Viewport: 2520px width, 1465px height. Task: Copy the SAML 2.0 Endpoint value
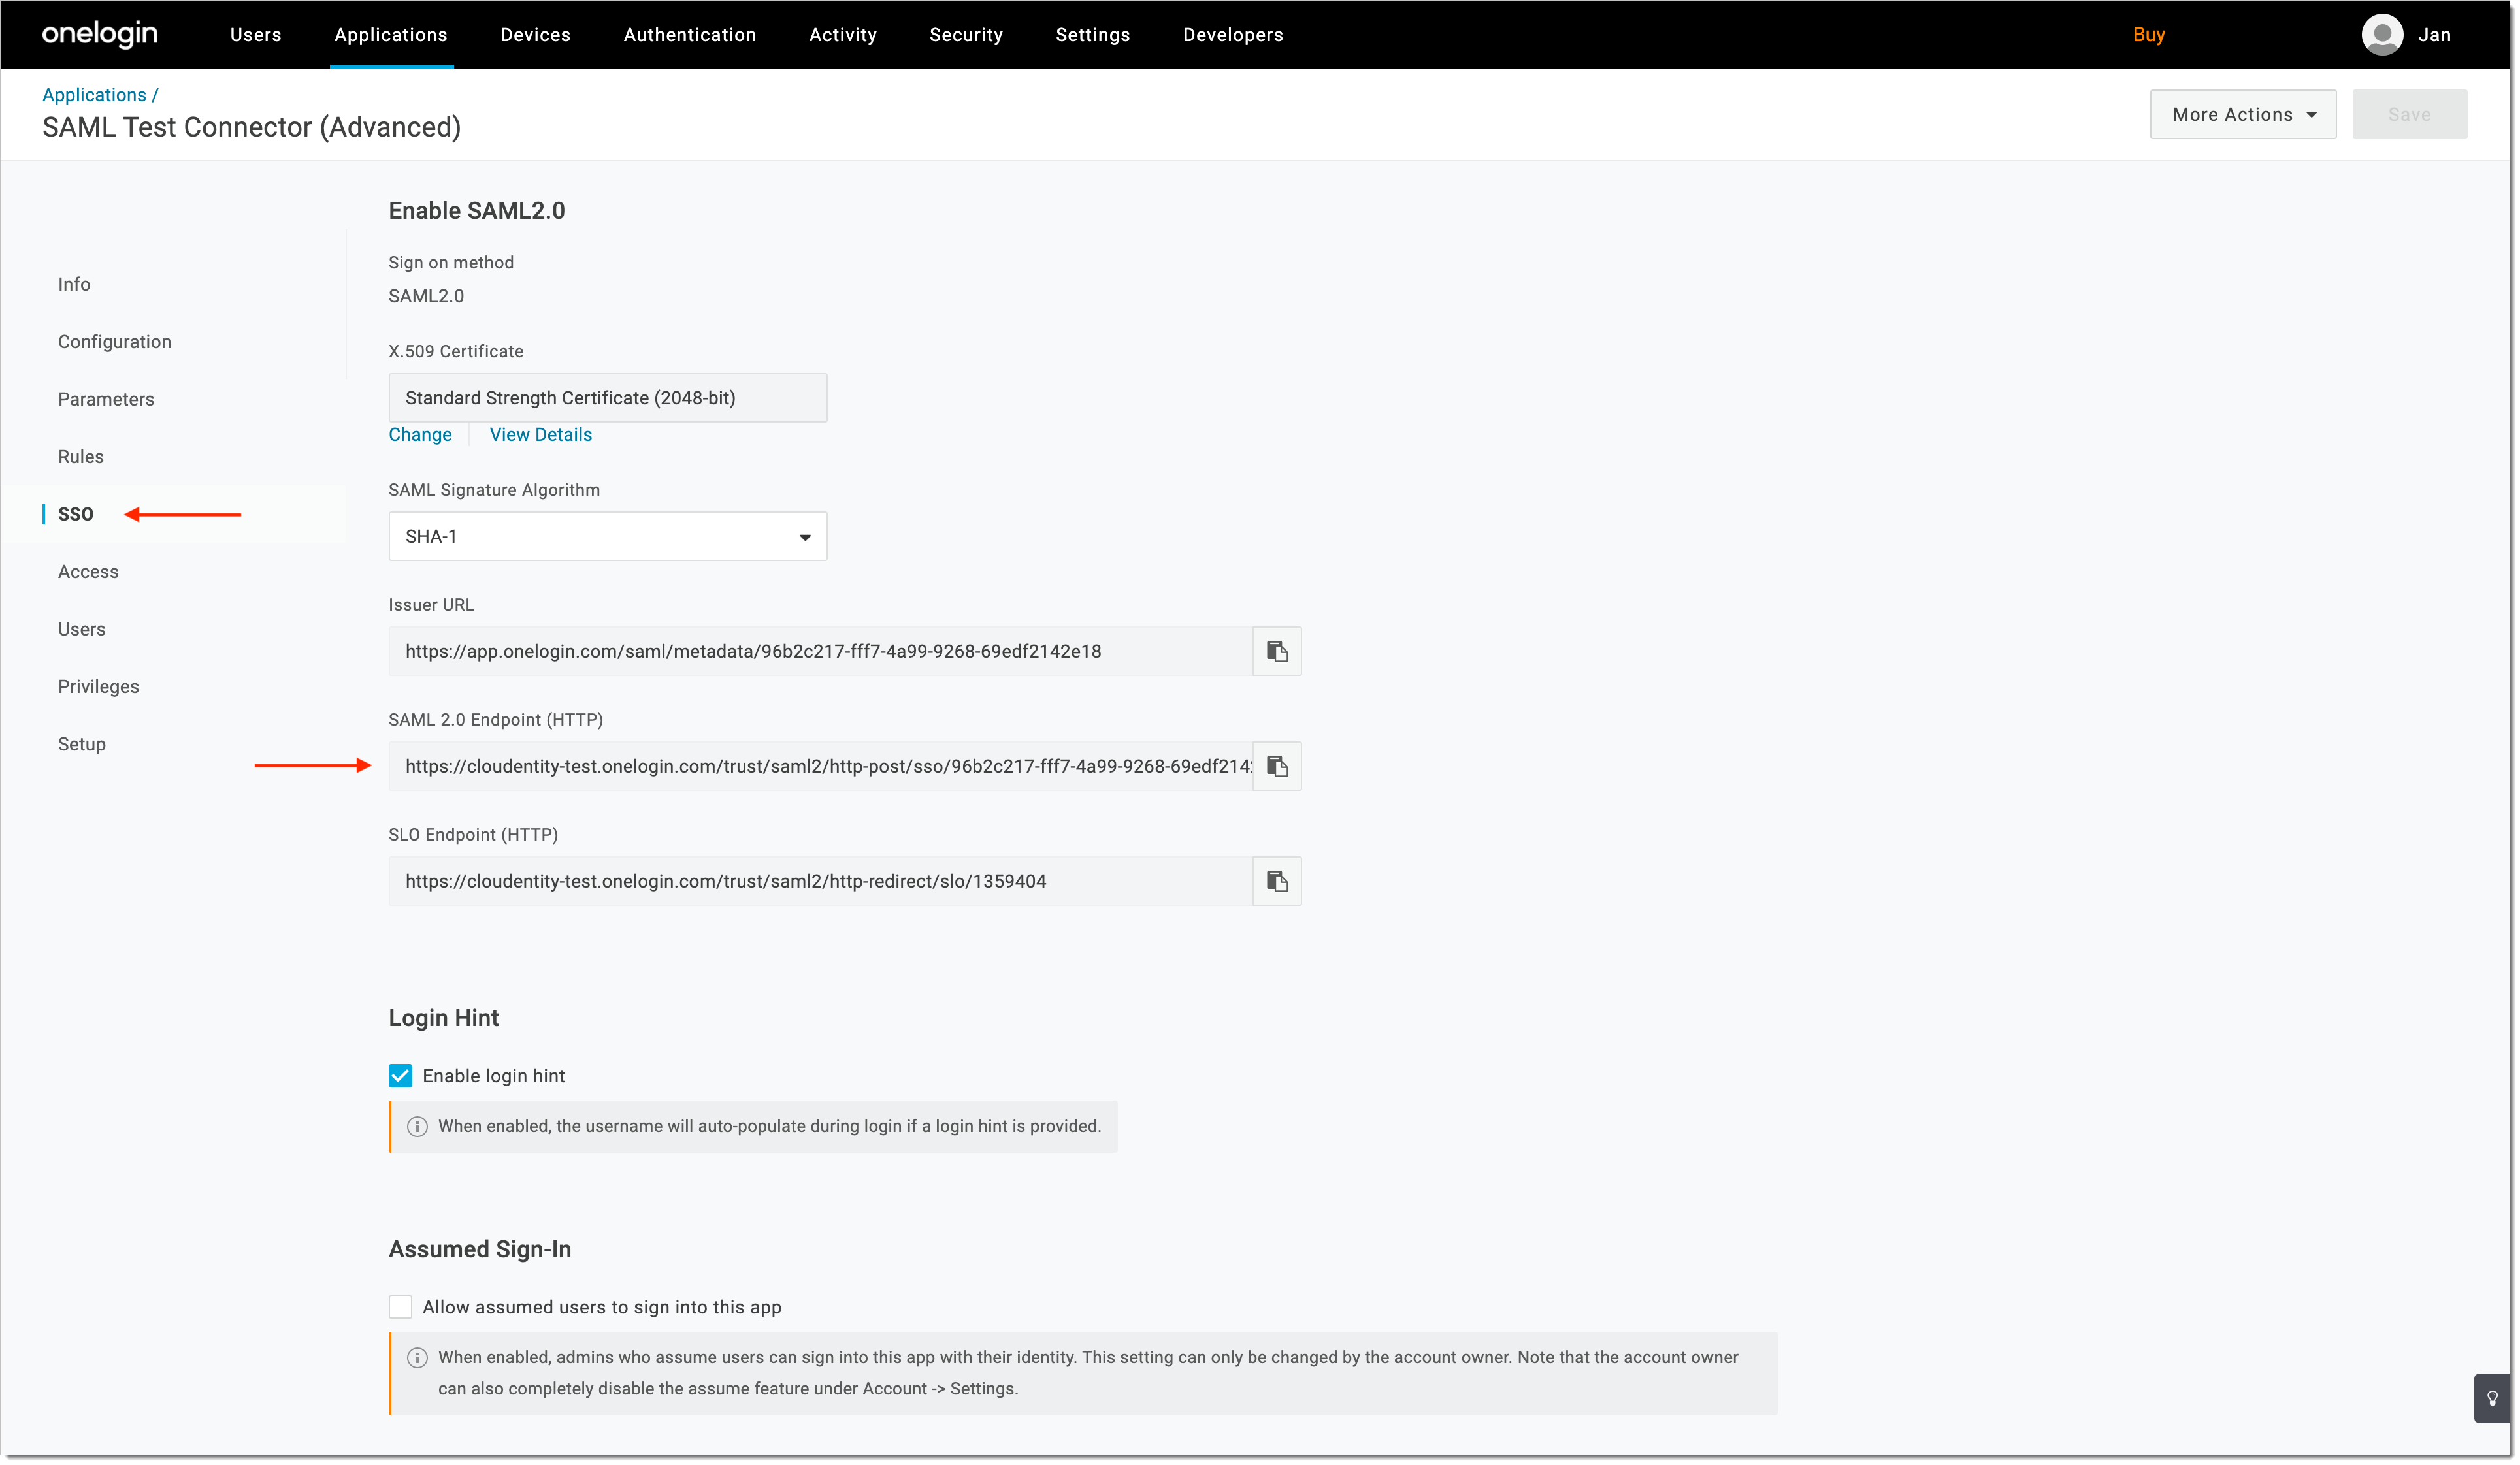[1277, 766]
